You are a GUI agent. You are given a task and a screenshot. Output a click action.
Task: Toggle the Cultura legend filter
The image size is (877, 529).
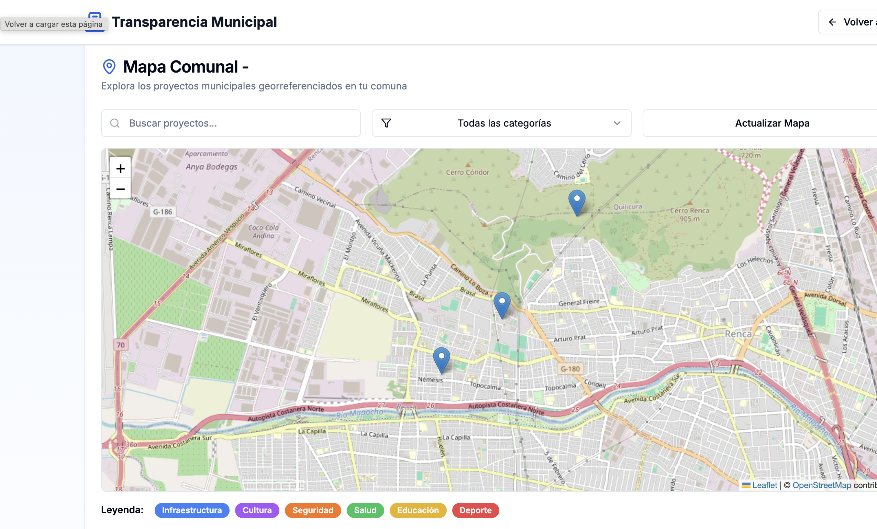pos(257,510)
